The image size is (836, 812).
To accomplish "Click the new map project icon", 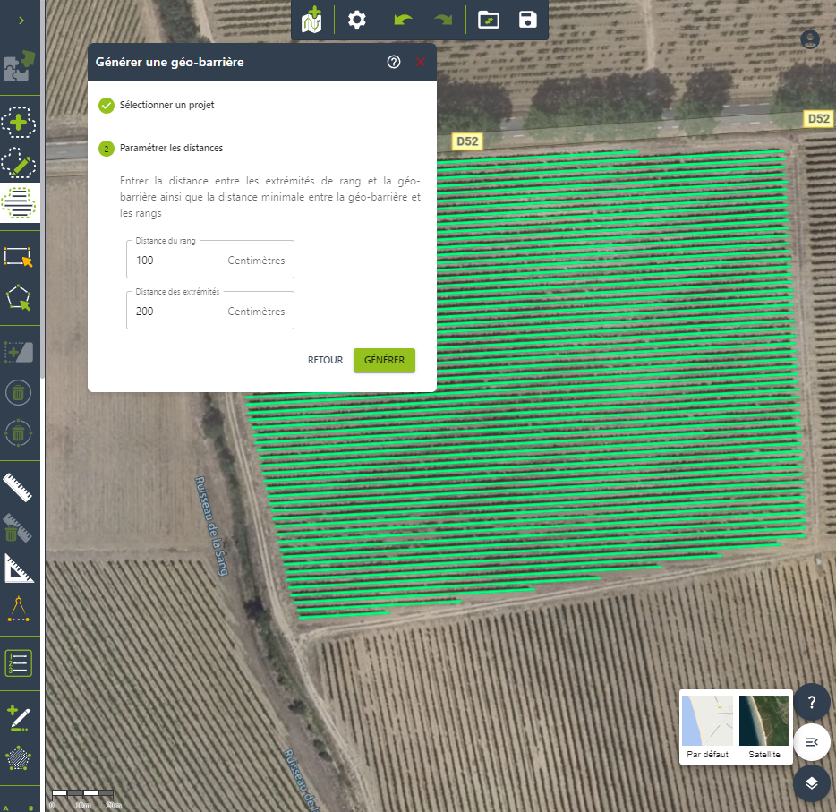I will pos(311,20).
